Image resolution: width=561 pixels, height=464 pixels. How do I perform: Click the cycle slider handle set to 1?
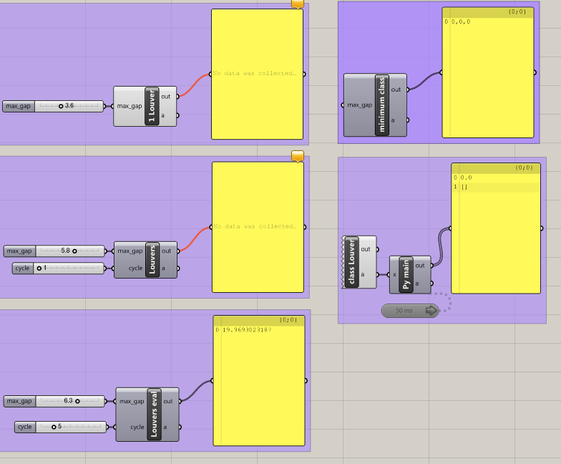pos(39,268)
